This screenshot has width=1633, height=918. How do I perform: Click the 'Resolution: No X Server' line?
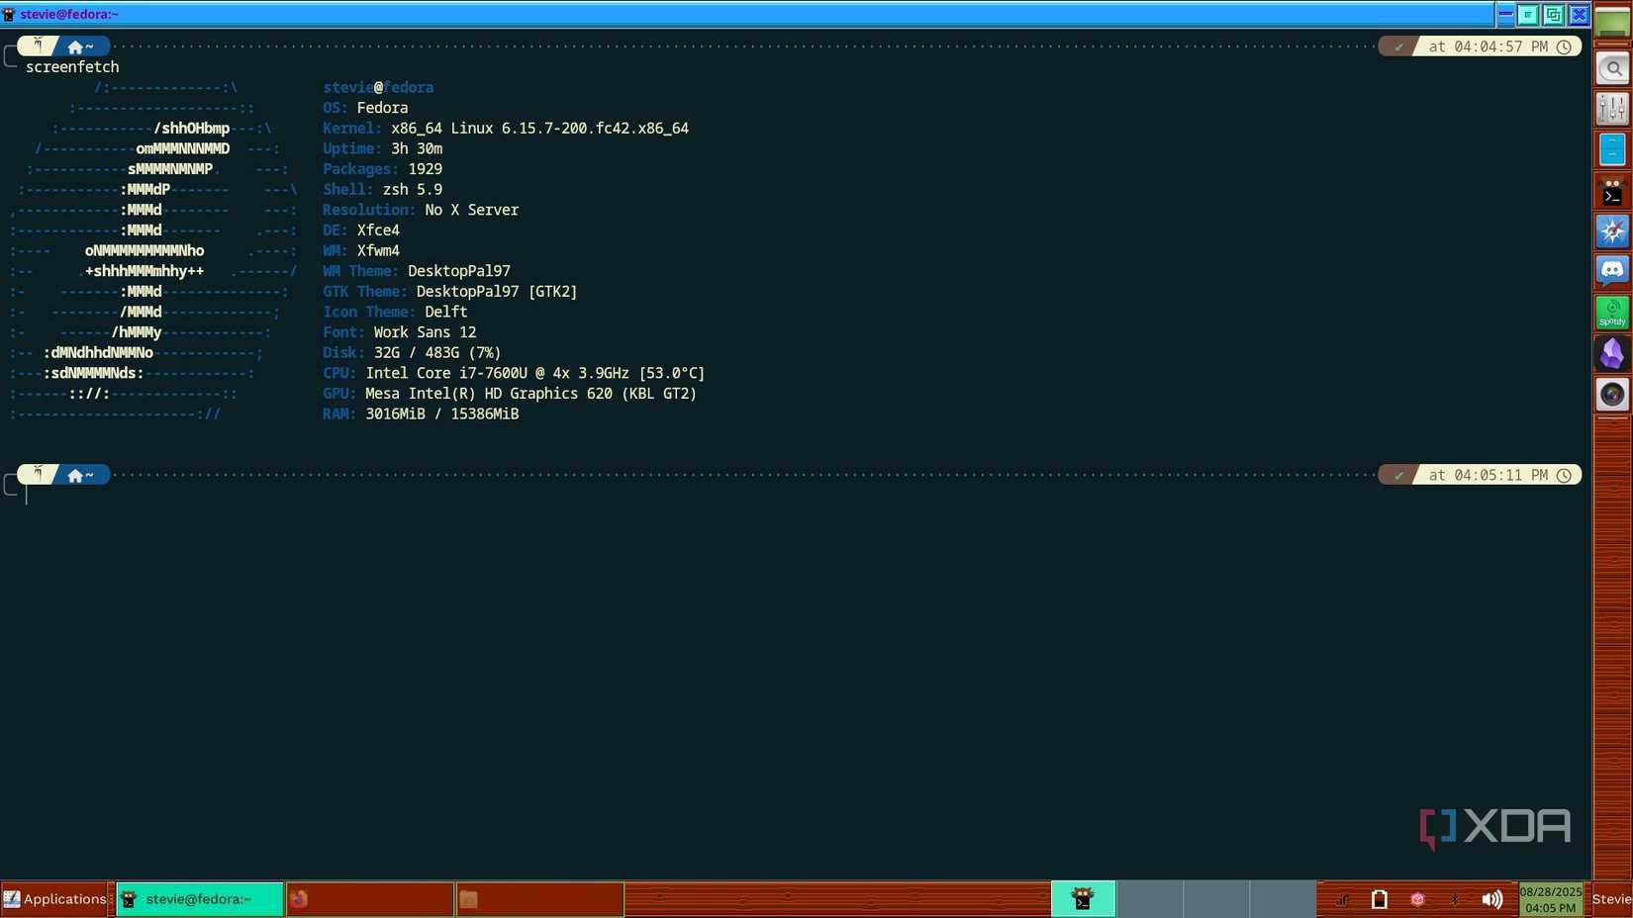pos(421,210)
